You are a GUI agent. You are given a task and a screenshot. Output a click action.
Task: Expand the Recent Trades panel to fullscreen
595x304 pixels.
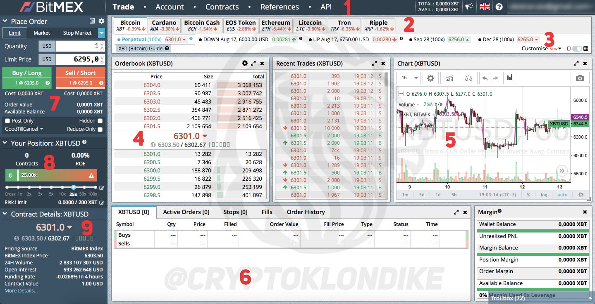point(375,64)
